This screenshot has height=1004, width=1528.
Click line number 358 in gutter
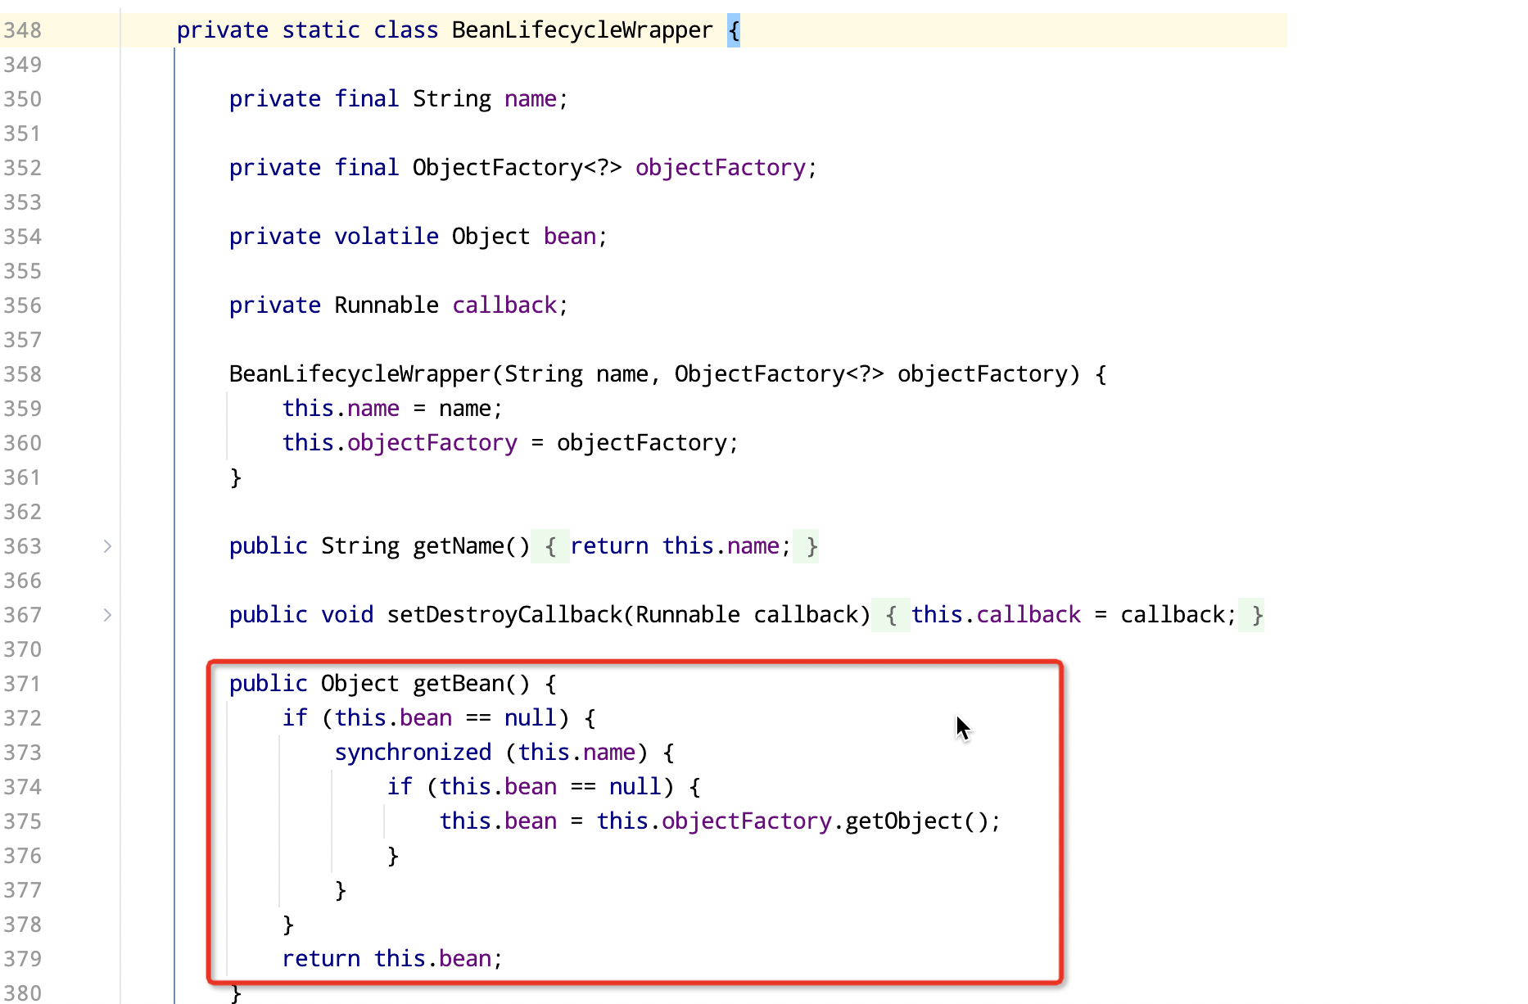click(x=23, y=374)
